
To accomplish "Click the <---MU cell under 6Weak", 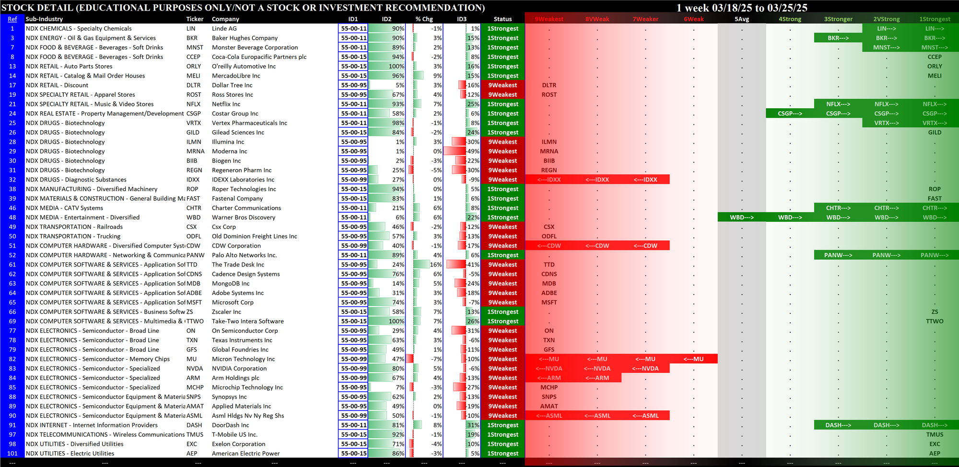I will [693, 359].
